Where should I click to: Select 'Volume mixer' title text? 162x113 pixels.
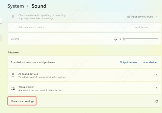click(26, 87)
